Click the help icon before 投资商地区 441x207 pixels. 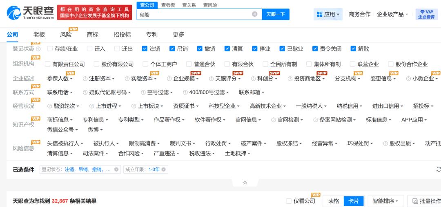pyautogui.click(x=290, y=79)
